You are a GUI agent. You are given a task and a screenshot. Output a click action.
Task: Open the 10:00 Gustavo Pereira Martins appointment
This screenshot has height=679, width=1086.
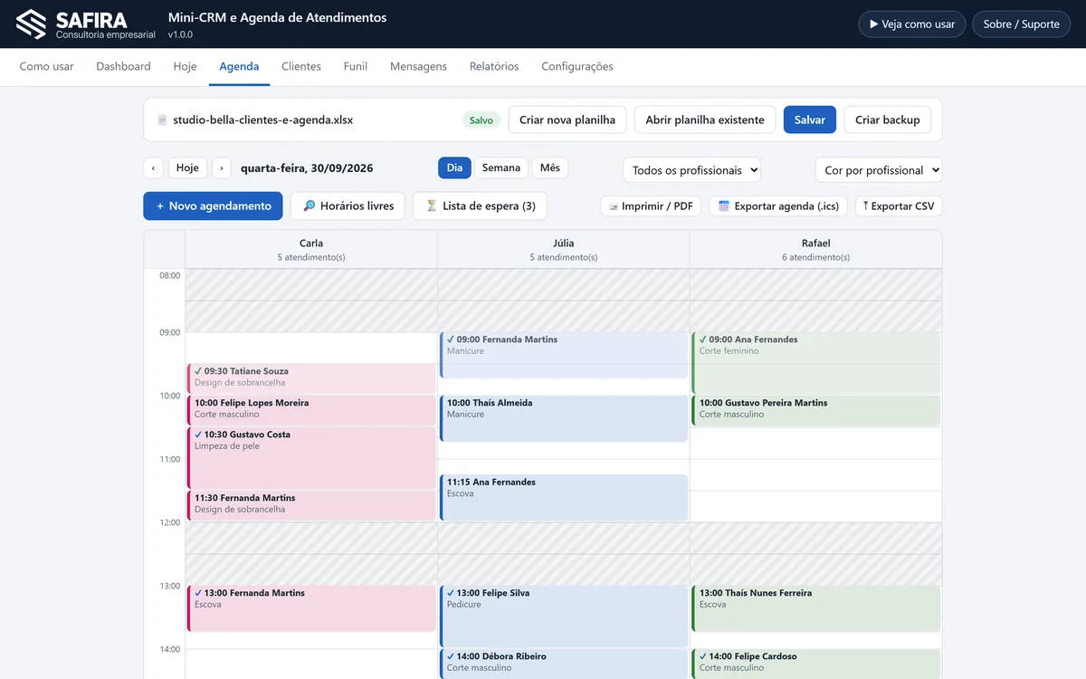[x=816, y=410]
